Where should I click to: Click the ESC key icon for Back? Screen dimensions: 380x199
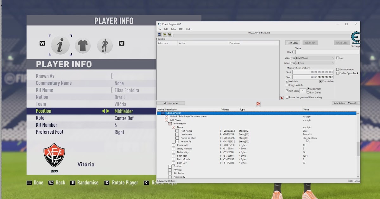51,183
